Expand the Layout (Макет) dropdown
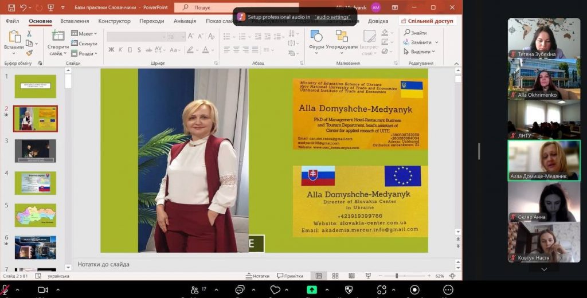 85,34
